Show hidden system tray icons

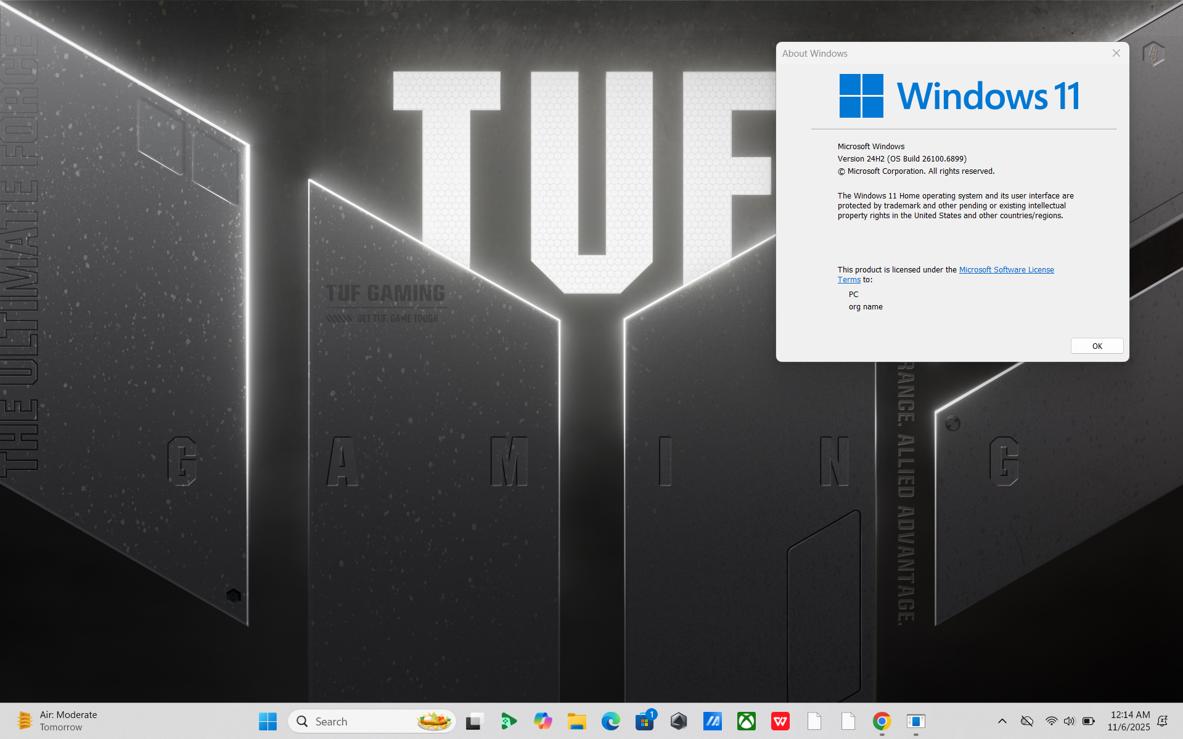coord(1002,721)
